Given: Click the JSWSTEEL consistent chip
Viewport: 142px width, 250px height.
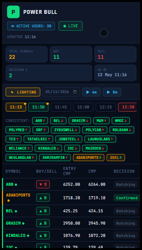Looking at the screenshot, I should pos(69,139).
